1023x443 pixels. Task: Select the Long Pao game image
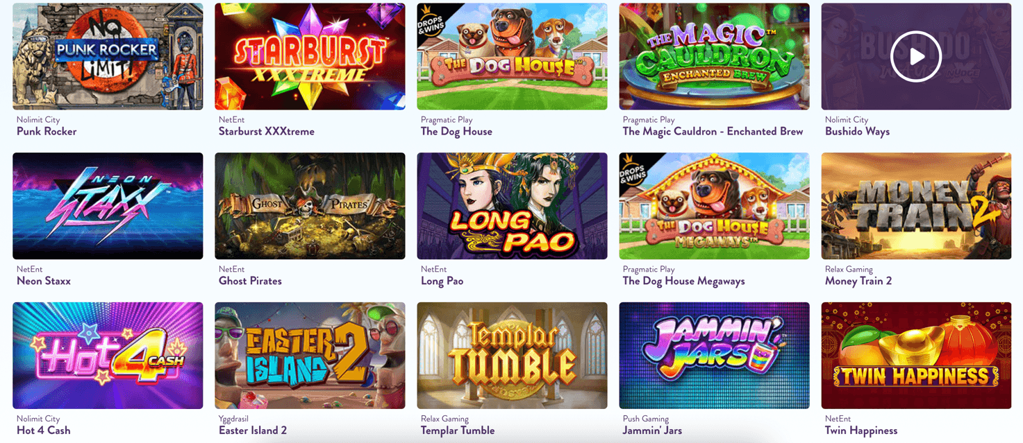512,206
